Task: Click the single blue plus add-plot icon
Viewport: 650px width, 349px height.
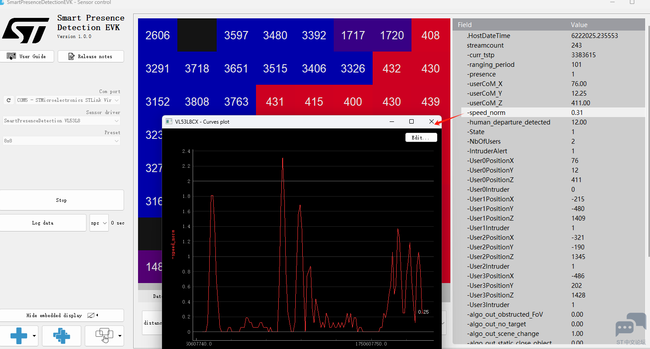Action: point(19,336)
